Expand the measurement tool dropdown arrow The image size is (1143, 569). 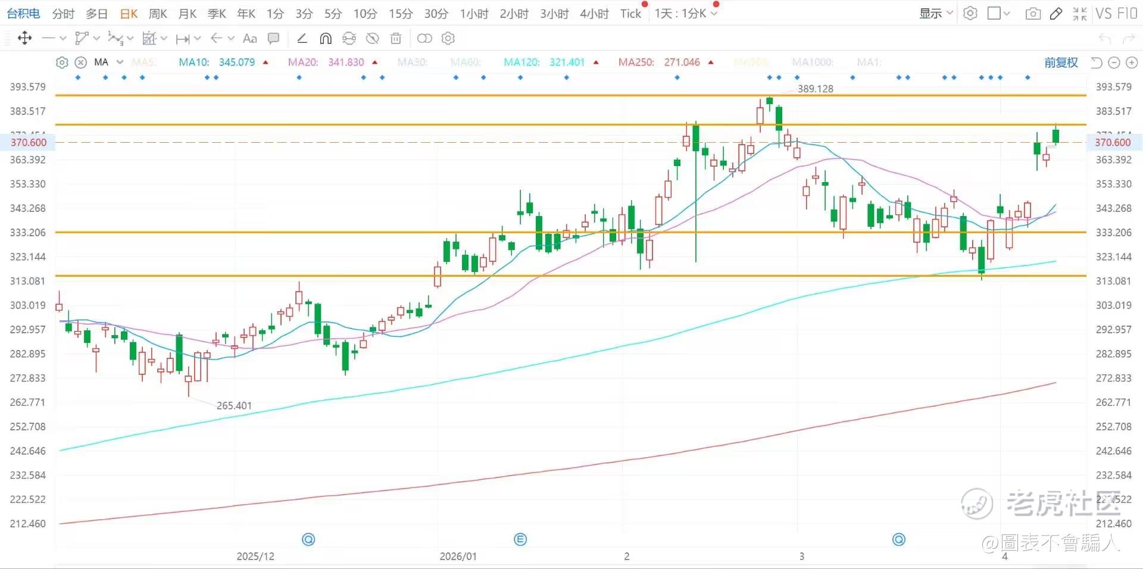click(164, 39)
